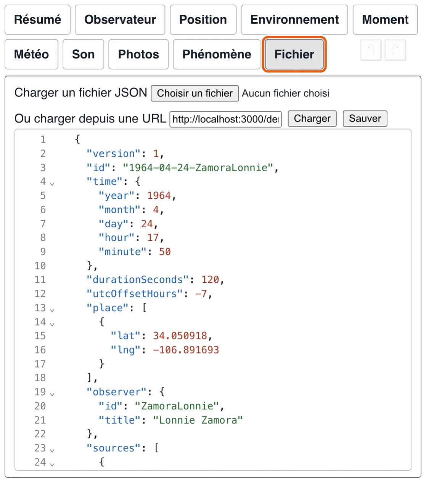Click line number 10 in the gutter
This screenshot has width=426, height=482.
(40, 266)
